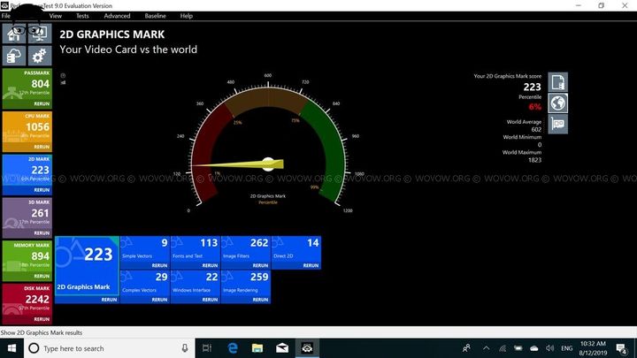Click the video card icon beside World Average
Image resolution: width=637 pixels, height=358 pixels.
[558, 124]
